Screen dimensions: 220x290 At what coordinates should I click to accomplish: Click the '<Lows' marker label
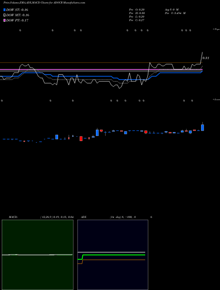point(216,99)
